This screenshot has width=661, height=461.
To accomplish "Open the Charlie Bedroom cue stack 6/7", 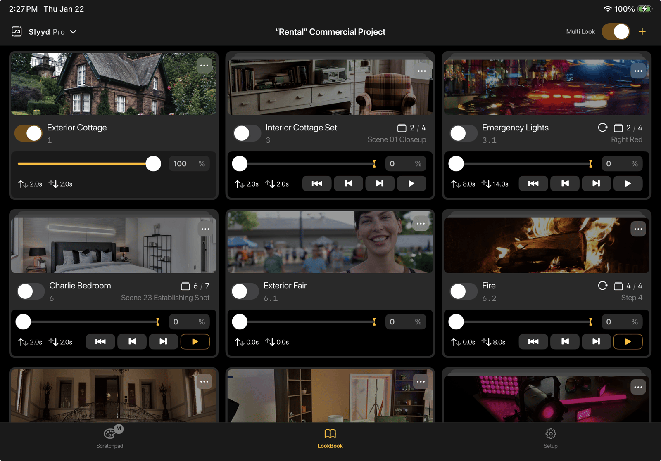I will pyautogui.click(x=195, y=286).
